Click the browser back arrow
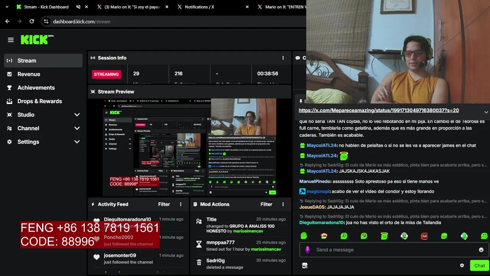The height and width of the screenshot is (276, 490). 7,21
